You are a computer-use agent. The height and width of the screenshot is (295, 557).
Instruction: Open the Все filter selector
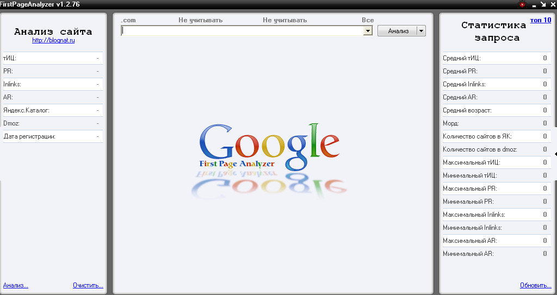(368, 20)
